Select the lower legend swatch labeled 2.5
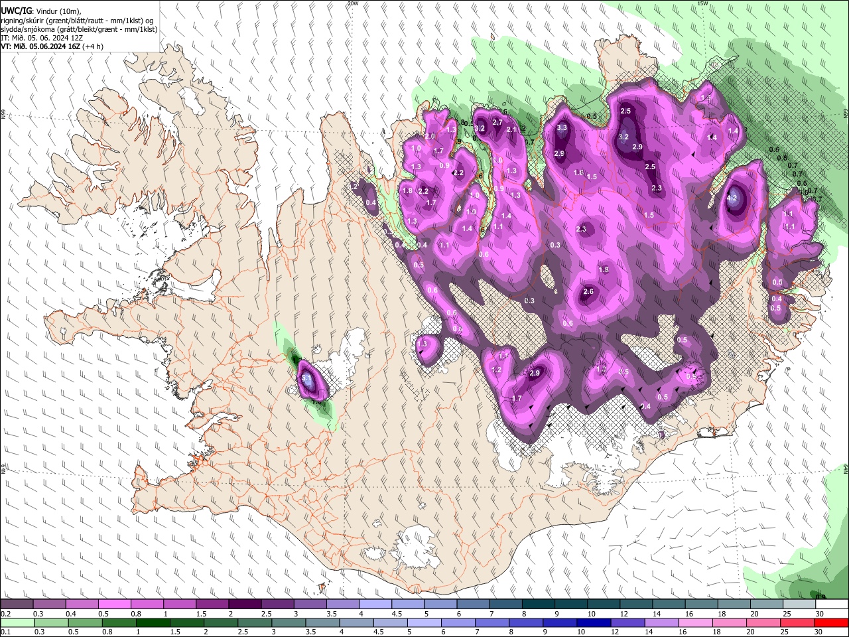The height and width of the screenshot is (637, 849). (x=255, y=622)
